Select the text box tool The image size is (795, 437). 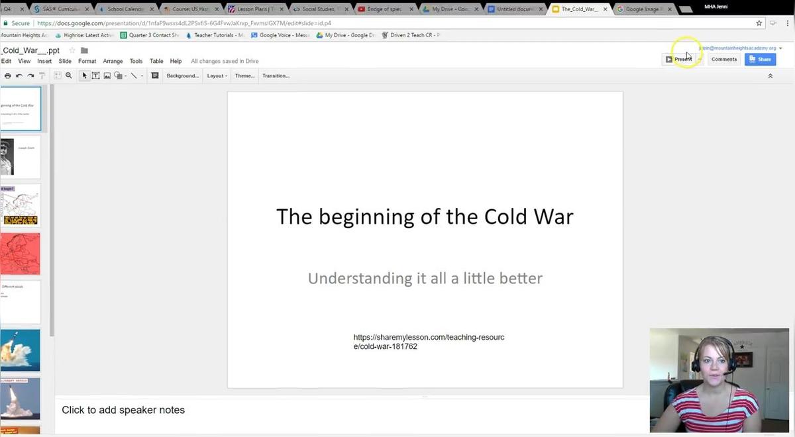coord(96,75)
